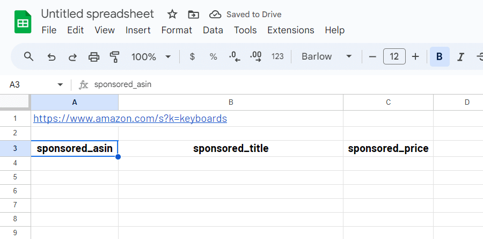Open the Barlow font dropdown

click(326, 56)
